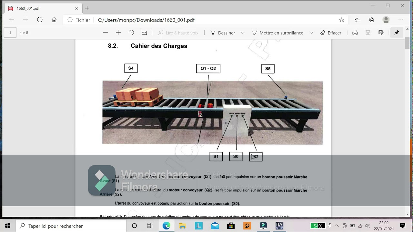Open the Mail app on taskbar

pyautogui.click(x=215, y=226)
